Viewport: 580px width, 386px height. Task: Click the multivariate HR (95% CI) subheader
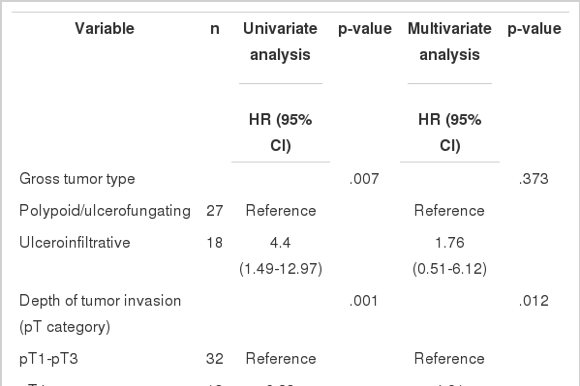tap(450, 133)
